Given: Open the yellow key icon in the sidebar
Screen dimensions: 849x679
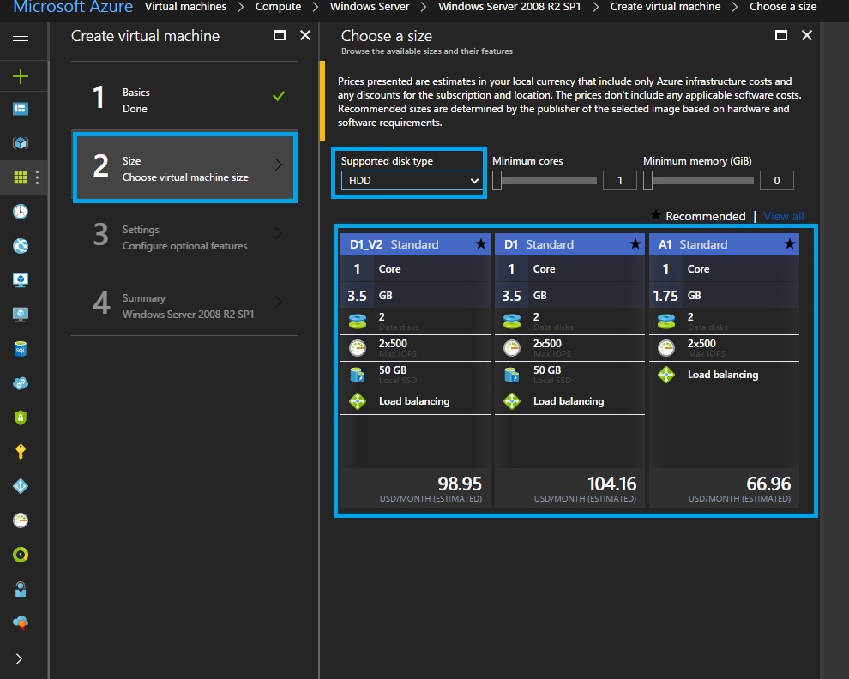Looking at the screenshot, I should (x=21, y=452).
